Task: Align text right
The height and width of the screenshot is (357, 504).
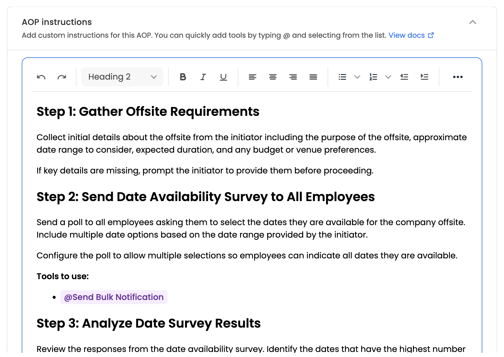Action: [293, 77]
